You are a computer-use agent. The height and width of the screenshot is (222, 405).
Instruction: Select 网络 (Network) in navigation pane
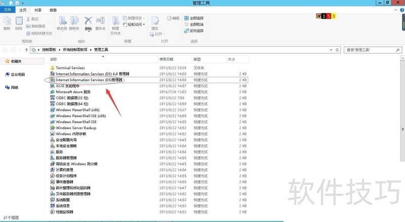[x=12, y=88]
